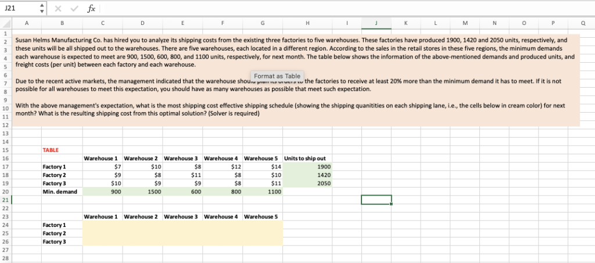Select row 24 header
Viewport: 595px width, 263px height.
click(6, 224)
